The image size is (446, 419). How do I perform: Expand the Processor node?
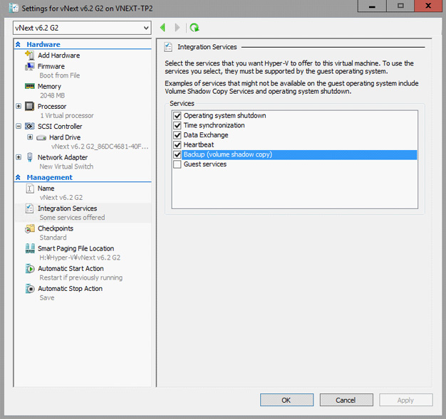click(19, 106)
